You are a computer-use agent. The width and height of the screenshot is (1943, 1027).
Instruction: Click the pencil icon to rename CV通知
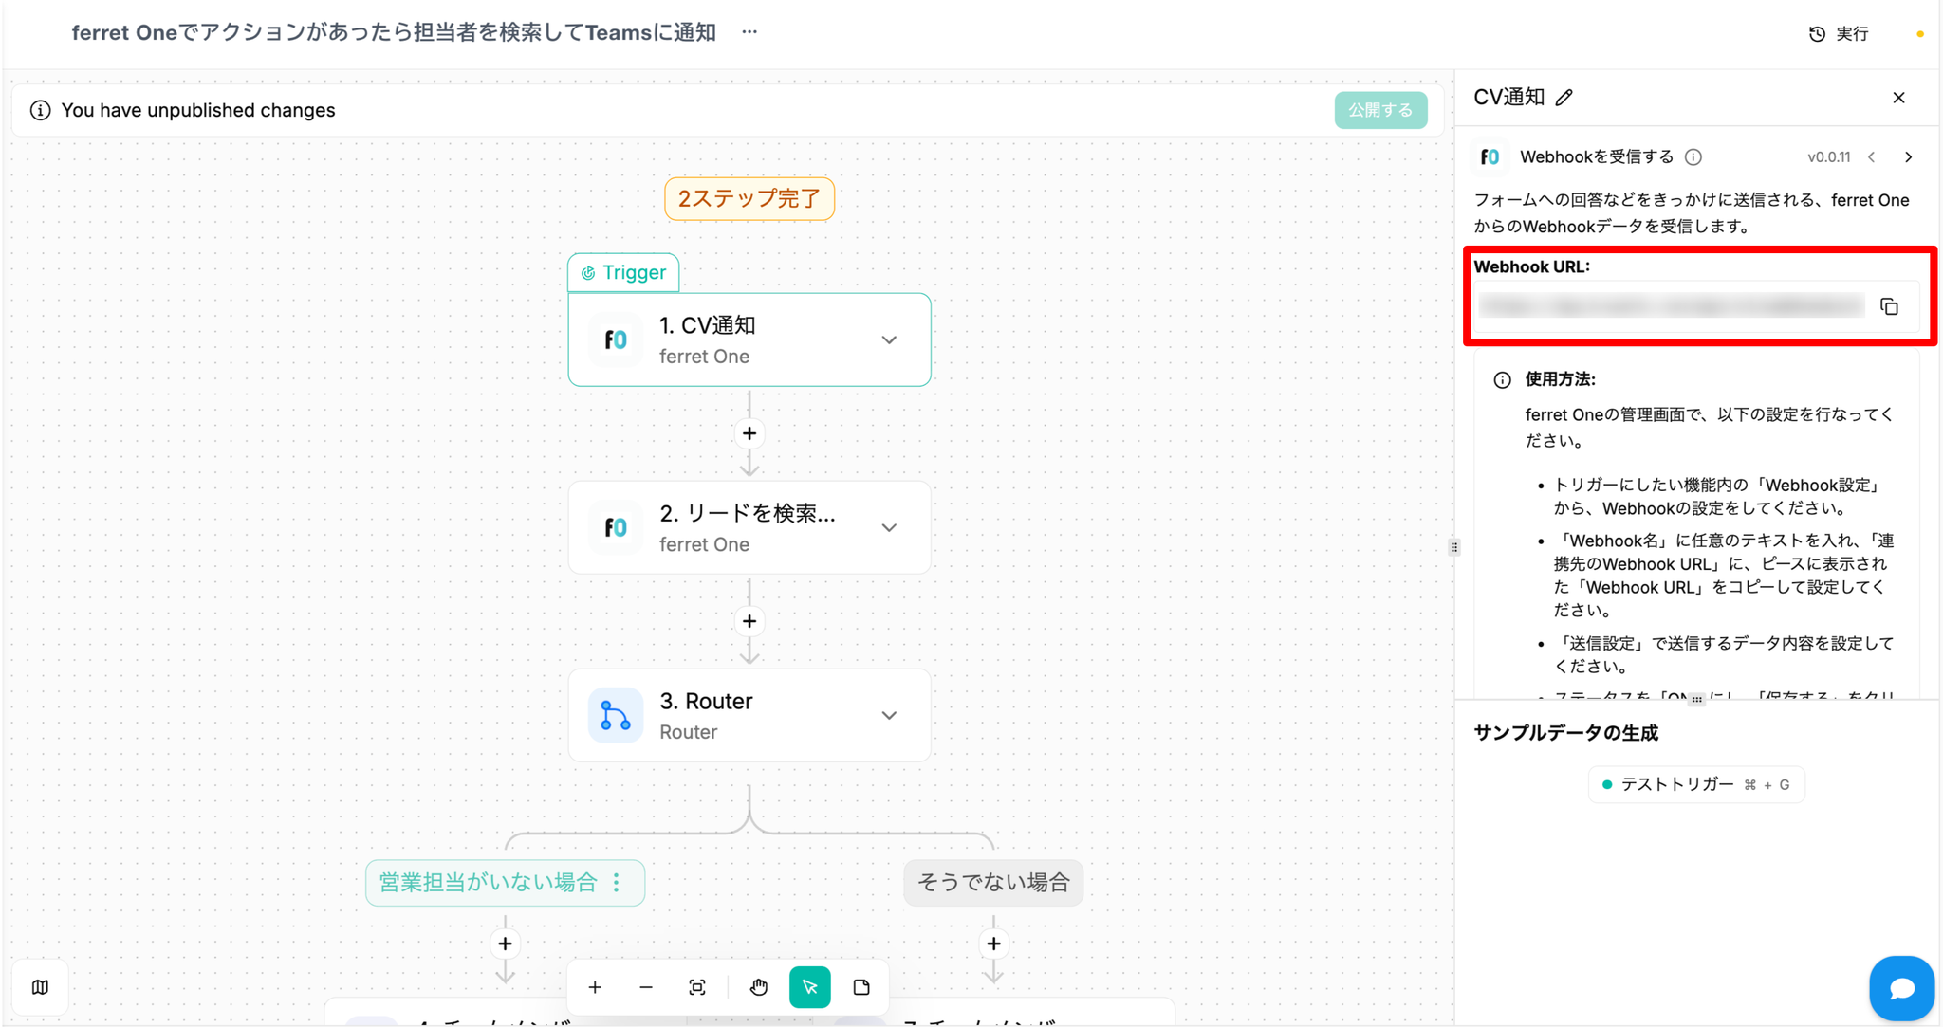point(1564,98)
